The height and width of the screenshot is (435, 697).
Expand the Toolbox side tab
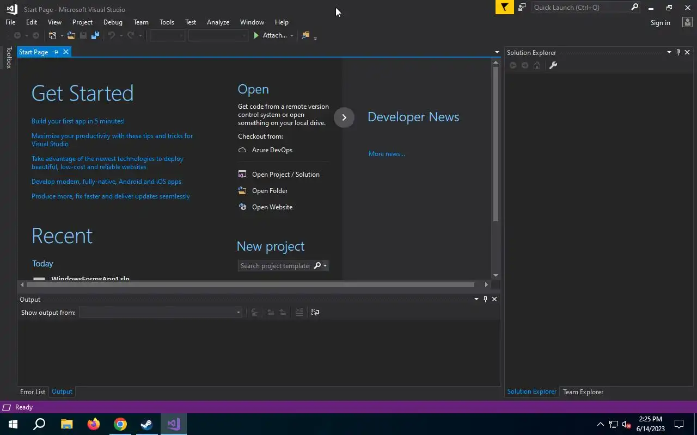coord(9,58)
